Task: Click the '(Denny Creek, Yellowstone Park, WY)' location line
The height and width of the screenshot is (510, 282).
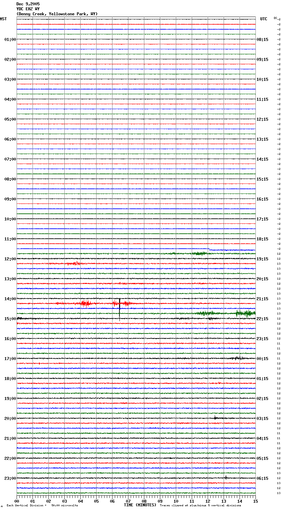Action: point(57,14)
